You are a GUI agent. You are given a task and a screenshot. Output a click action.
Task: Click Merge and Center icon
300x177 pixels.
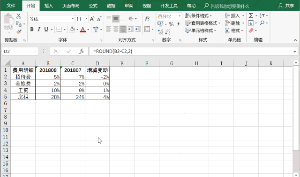(147, 29)
